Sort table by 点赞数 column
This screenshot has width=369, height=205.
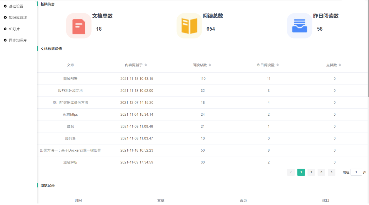click(x=340, y=65)
